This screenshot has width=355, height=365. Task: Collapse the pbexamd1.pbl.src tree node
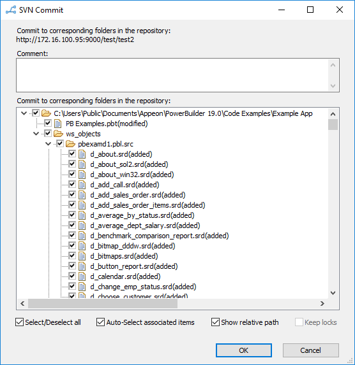48,144
